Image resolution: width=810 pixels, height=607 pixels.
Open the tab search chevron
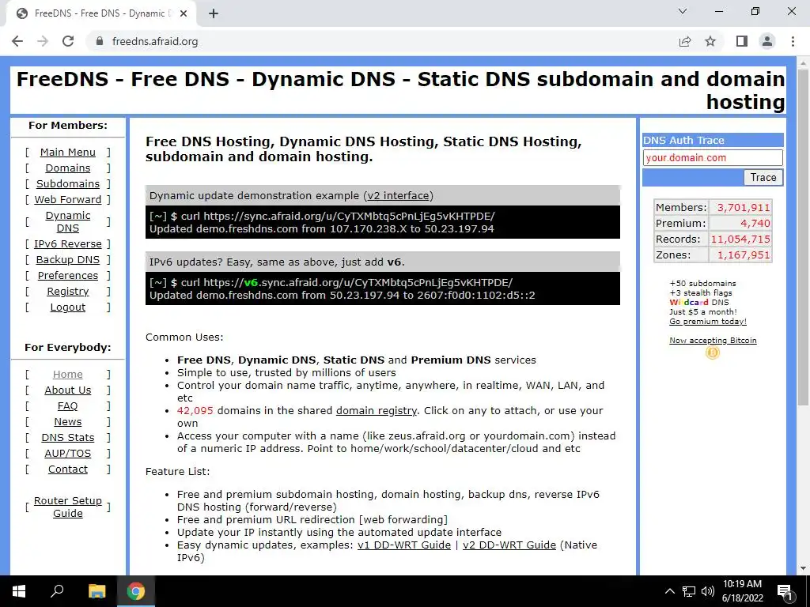[683, 11]
